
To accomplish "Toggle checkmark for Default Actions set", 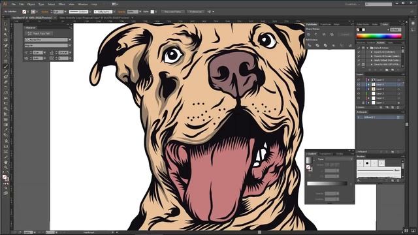I will click(x=359, y=48).
